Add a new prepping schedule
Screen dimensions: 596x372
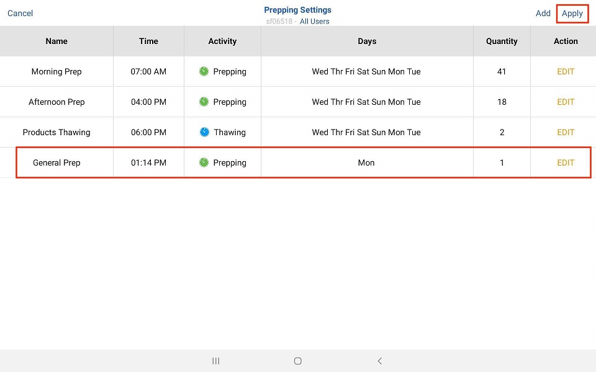tap(543, 13)
